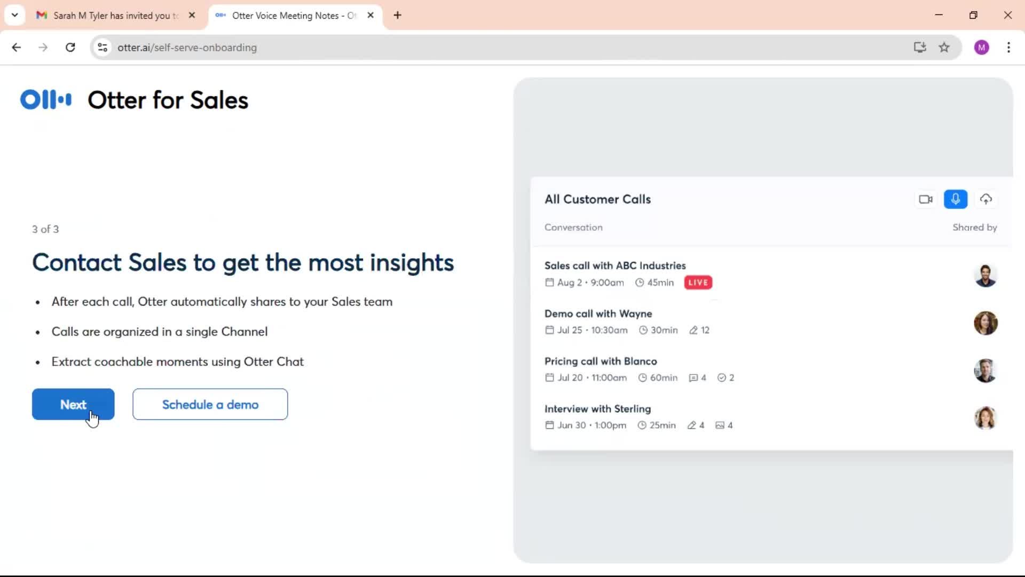Click the cloud upload icon
The image size is (1025, 577).
[x=986, y=199]
